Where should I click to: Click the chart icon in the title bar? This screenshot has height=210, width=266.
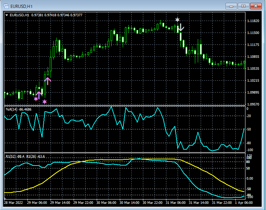tap(6, 6)
